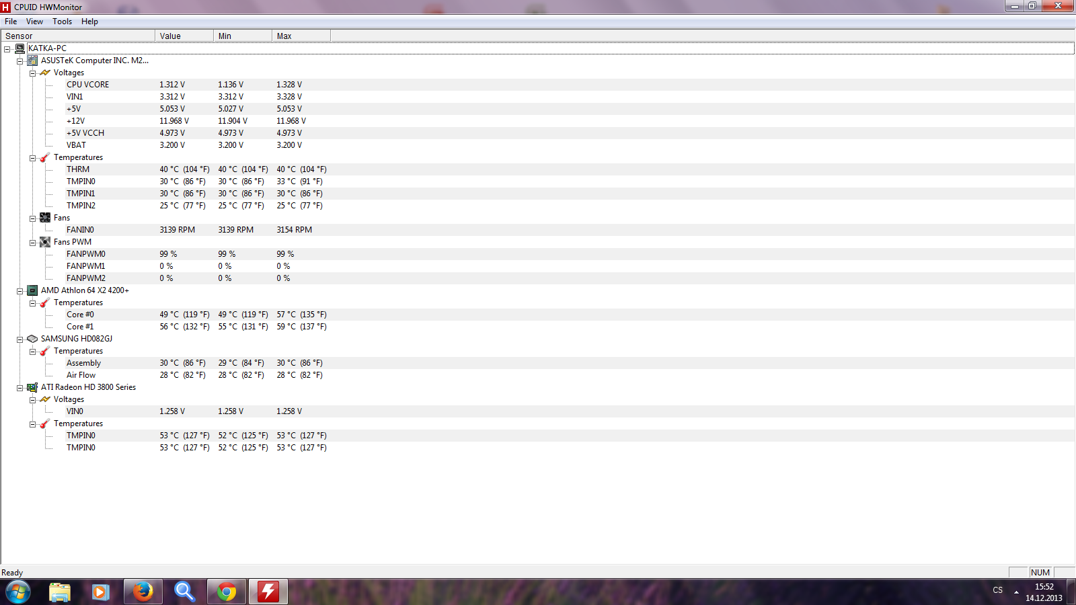The image size is (1076, 605).
Task: Click the 3154 RPM max value
Action: point(294,230)
